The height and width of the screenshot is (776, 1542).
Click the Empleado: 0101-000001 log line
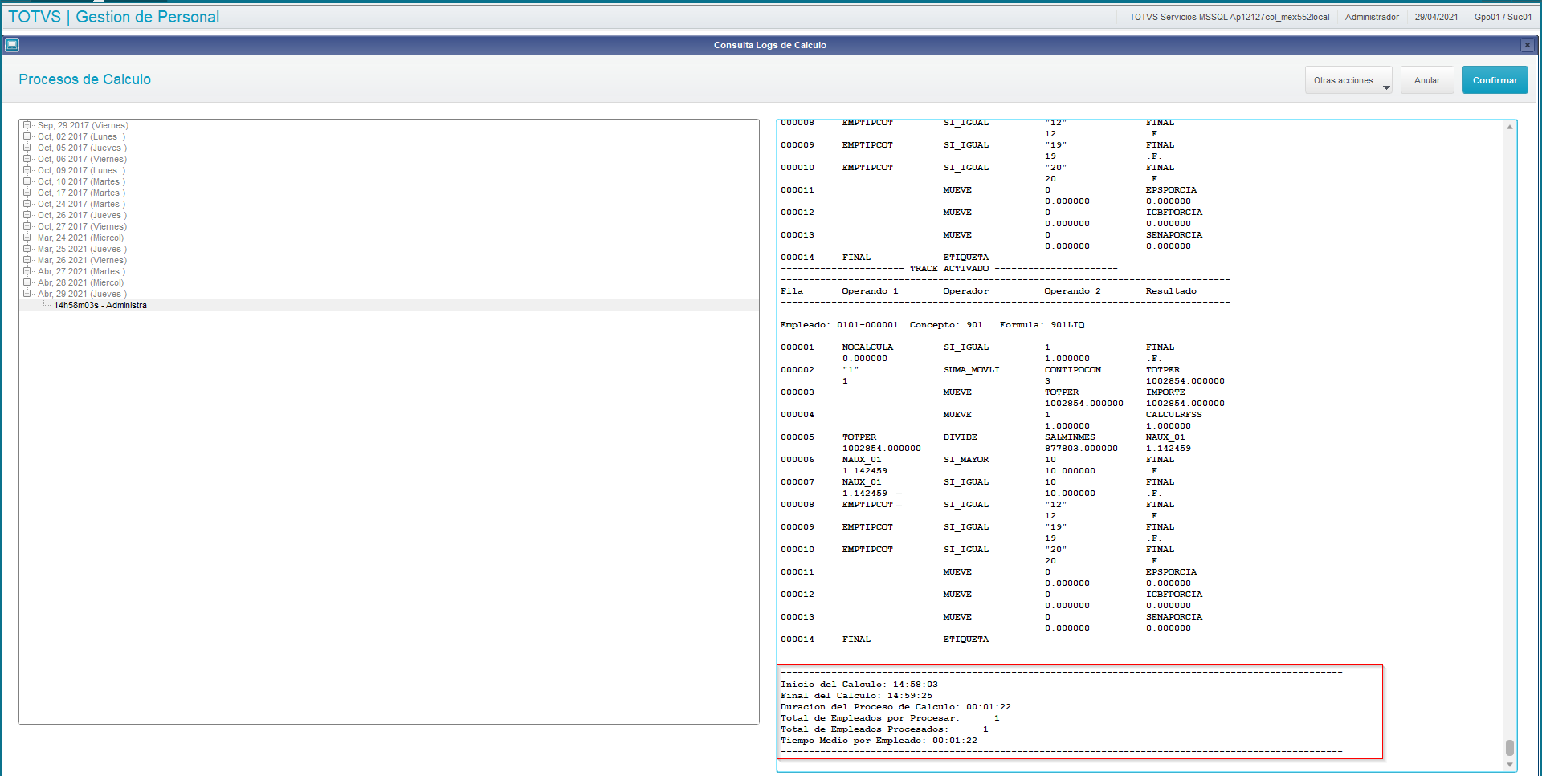pos(932,325)
